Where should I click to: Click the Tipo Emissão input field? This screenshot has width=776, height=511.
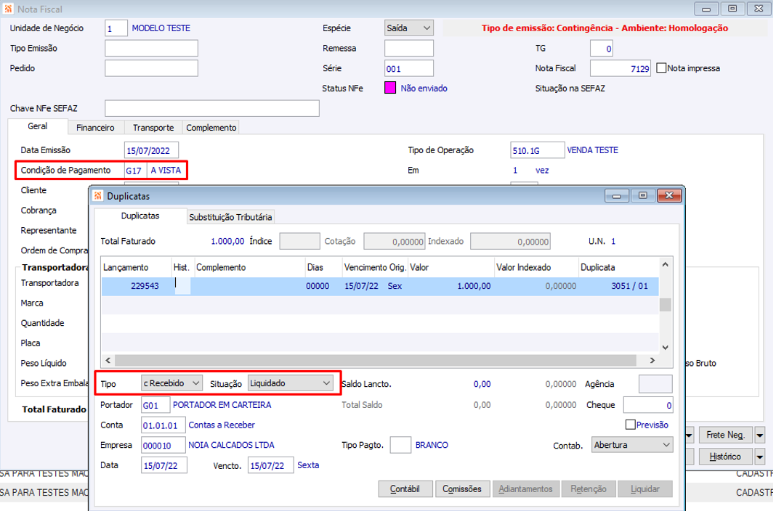pyautogui.click(x=151, y=49)
